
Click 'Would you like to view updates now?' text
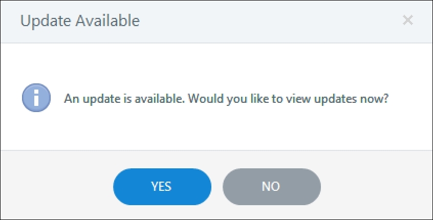tap(288, 99)
